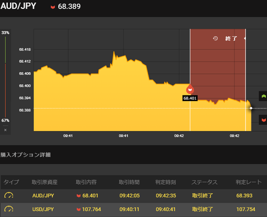Screen dimensions: 267x217
Task: Click the red LOW arrow button
Action: 263,120
